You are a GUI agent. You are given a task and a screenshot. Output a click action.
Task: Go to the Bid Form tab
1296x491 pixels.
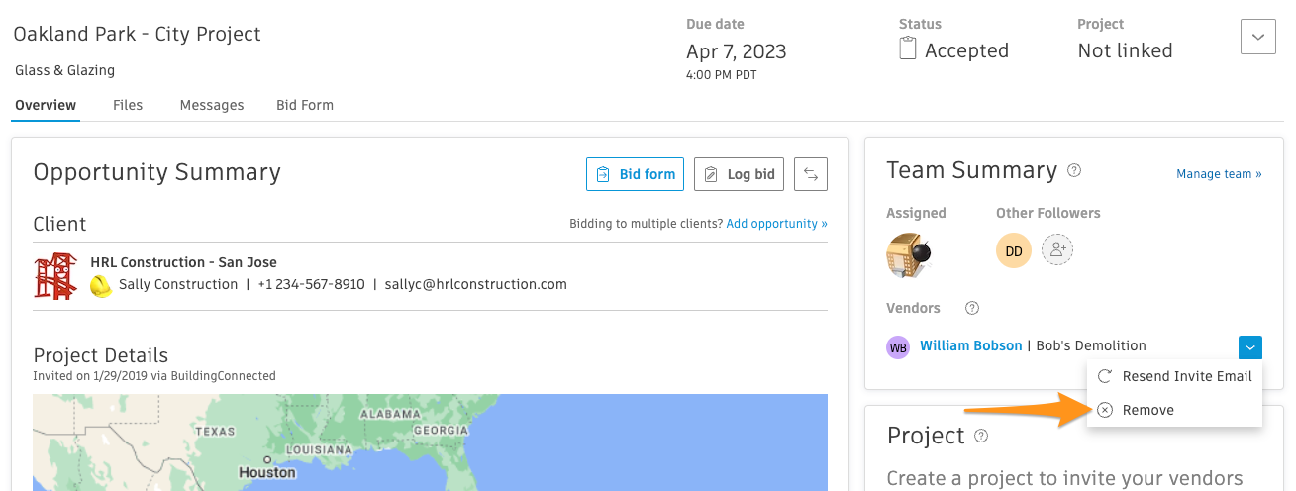[x=305, y=105]
